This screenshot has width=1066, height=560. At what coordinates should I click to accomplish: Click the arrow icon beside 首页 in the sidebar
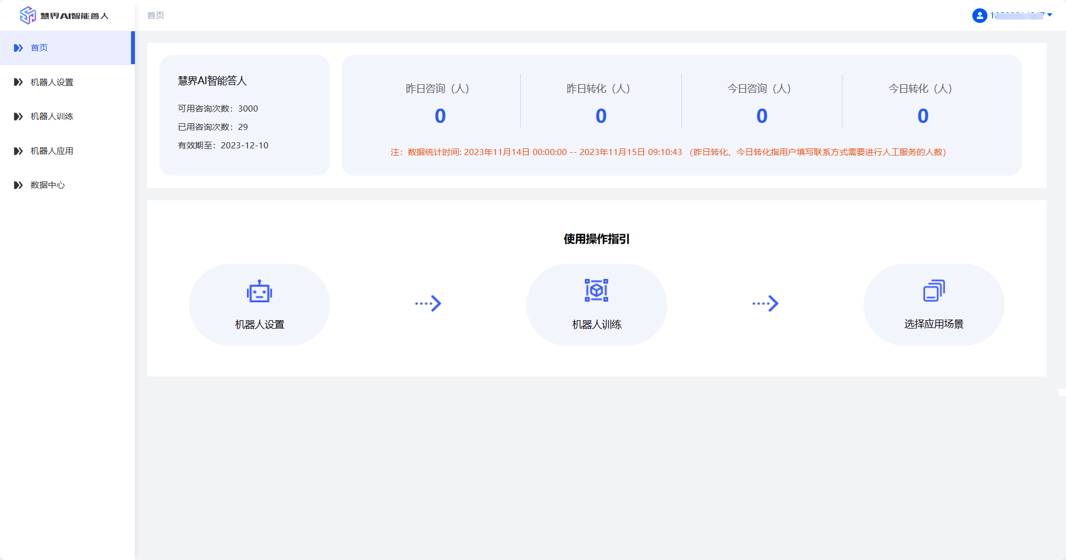18,48
